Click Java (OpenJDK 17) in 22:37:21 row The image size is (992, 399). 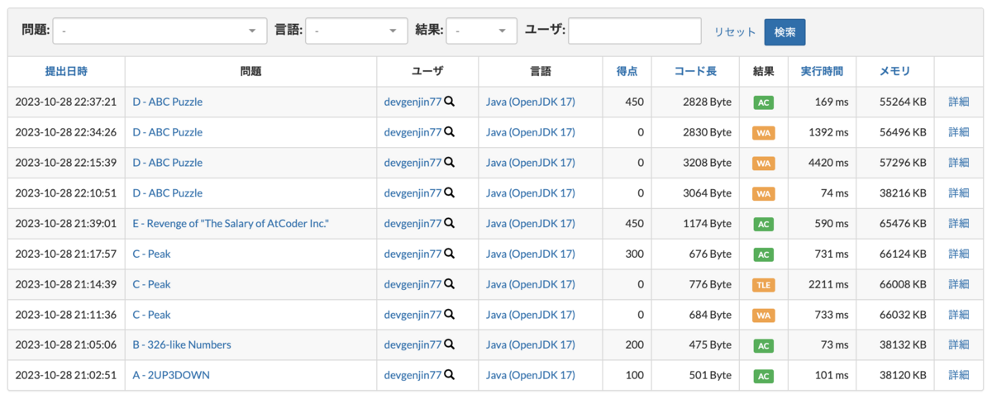coord(531,102)
